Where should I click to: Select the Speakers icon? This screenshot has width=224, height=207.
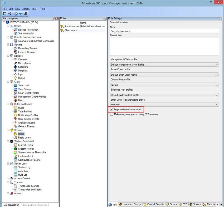tap(16, 67)
